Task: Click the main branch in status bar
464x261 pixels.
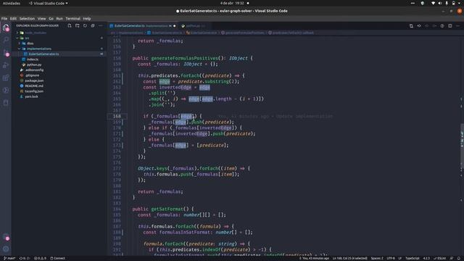Action: [x=9, y=258]
